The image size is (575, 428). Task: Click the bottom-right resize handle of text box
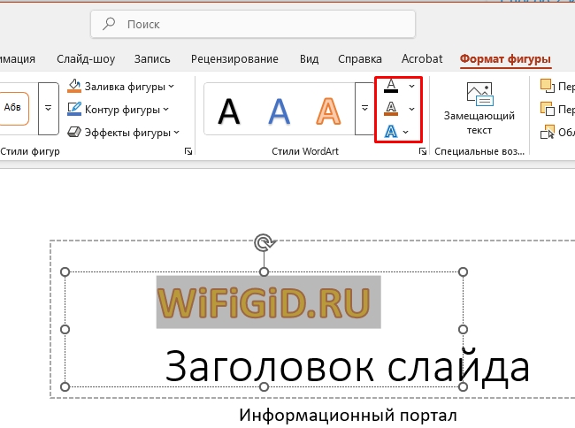464,386
